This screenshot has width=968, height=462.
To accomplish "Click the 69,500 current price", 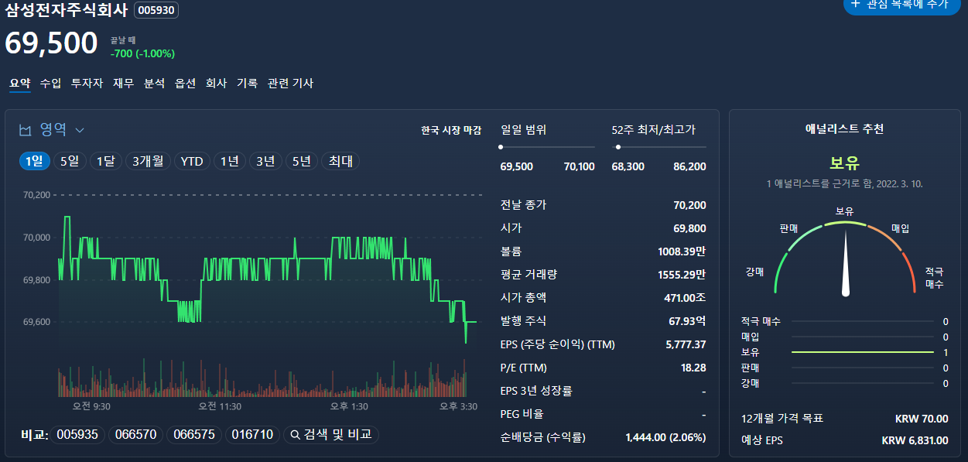I will [52, 43].
